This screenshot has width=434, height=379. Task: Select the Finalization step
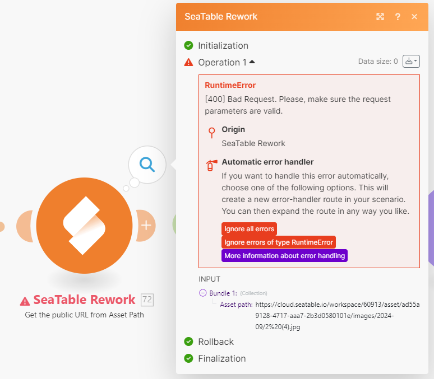[221, 358]
